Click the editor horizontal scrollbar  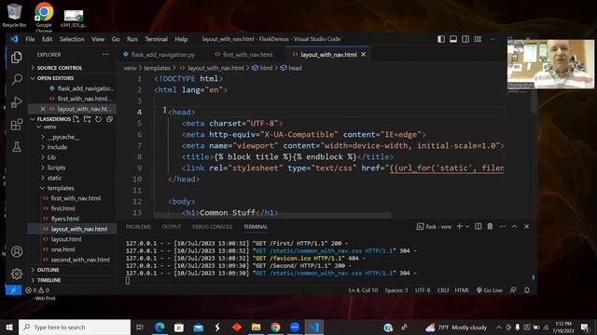tap(272, 215)
